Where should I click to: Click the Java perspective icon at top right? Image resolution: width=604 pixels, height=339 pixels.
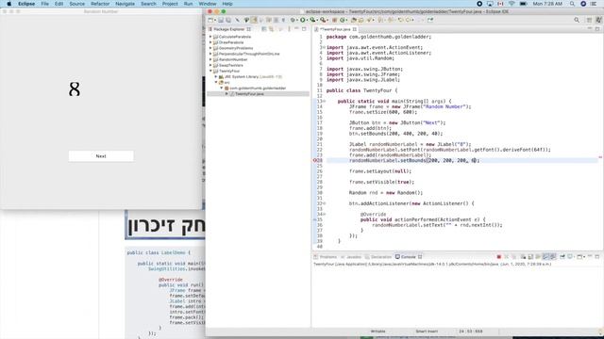tap(599, 20)
